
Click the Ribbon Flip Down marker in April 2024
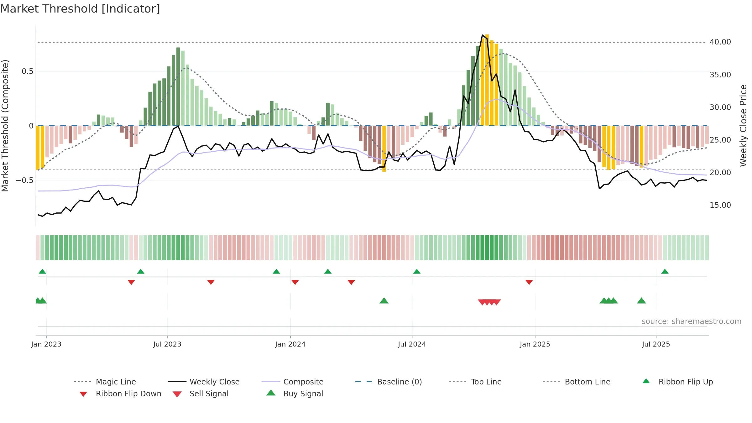pyautogui.click(x=351, y=282)
